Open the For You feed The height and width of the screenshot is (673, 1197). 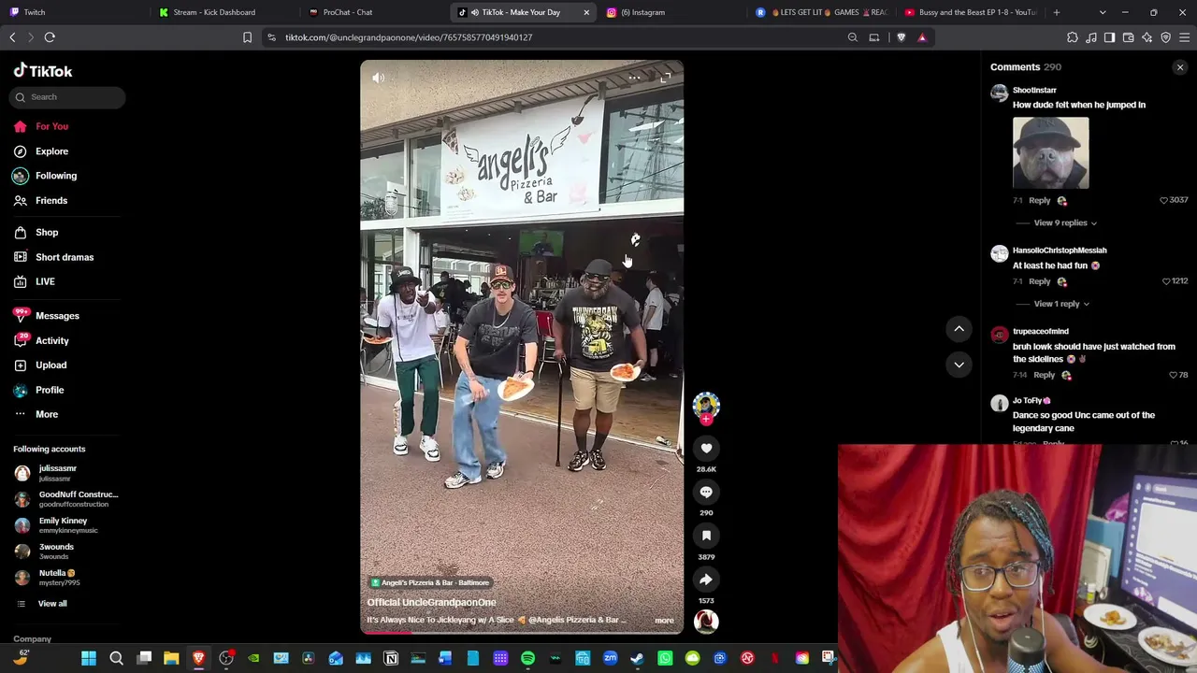(x=51, y=126)
